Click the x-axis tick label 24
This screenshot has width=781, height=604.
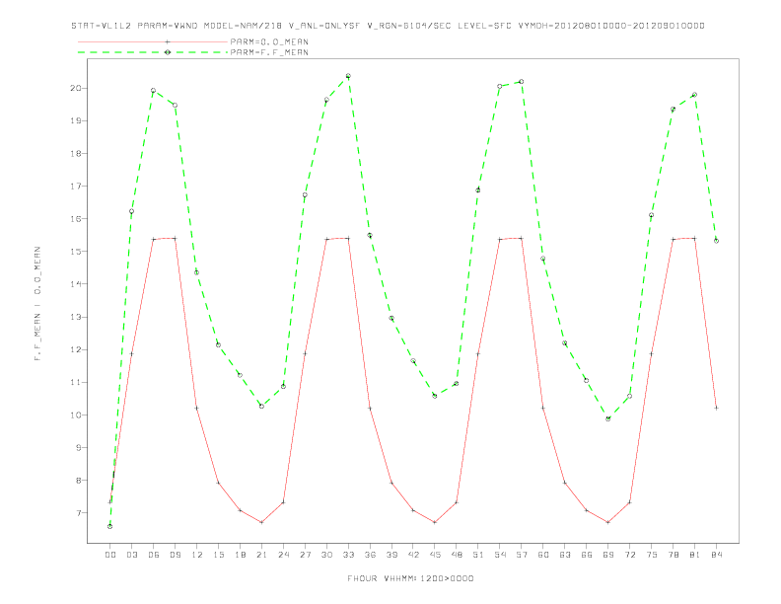pyautogui.click(x=283, y=555)
